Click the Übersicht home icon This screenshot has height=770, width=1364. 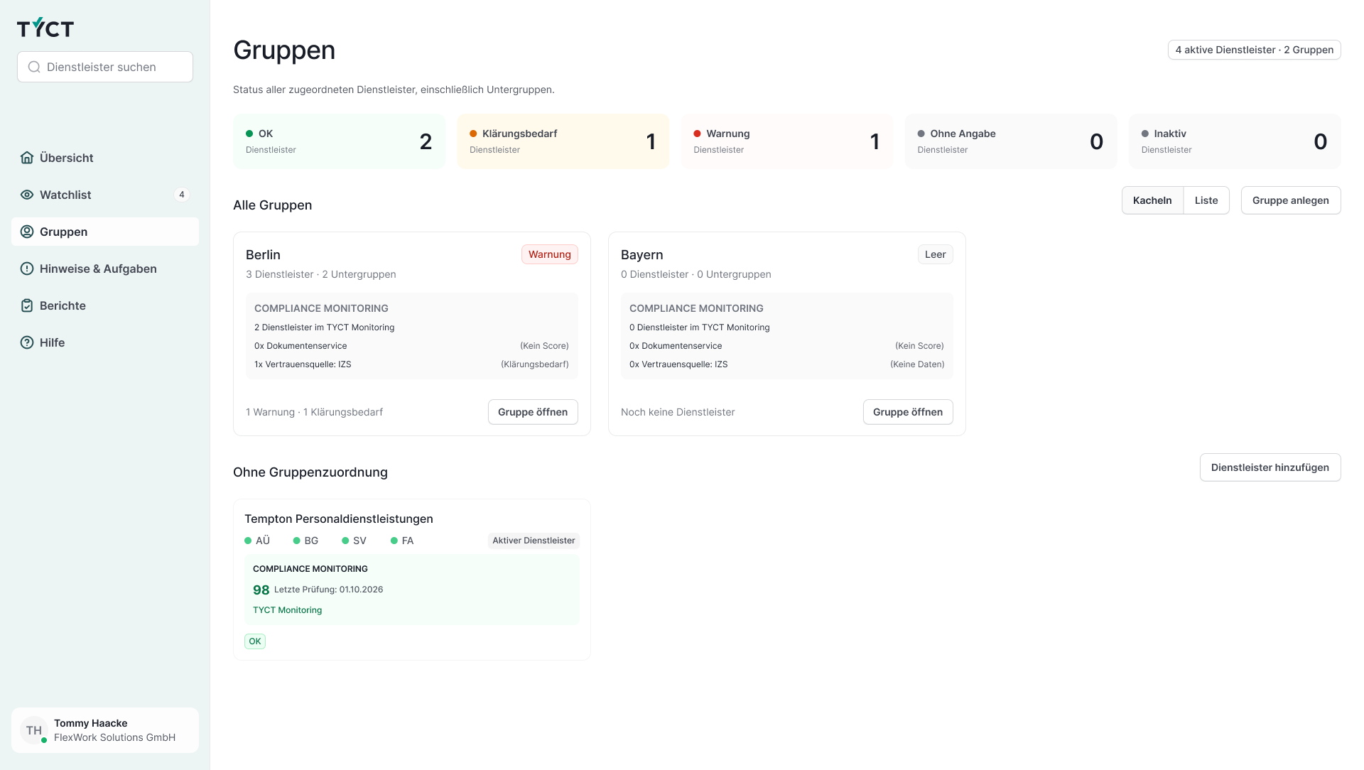tap(27, 158)
